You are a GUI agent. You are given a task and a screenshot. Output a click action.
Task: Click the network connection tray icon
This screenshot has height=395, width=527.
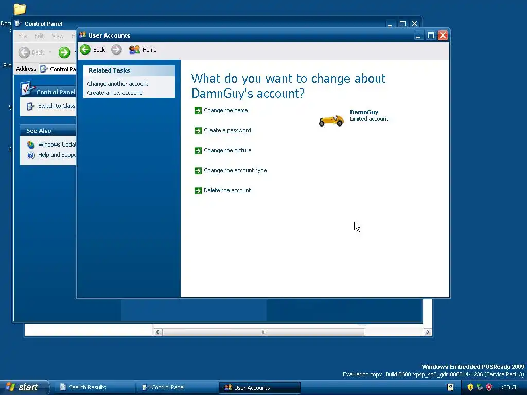coord(480,387)
